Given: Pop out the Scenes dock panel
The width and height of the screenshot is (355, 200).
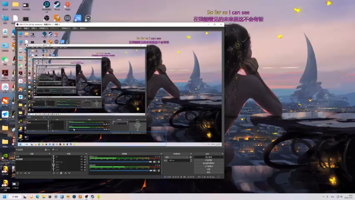Looking at the screenshot, I should [50, 154].
